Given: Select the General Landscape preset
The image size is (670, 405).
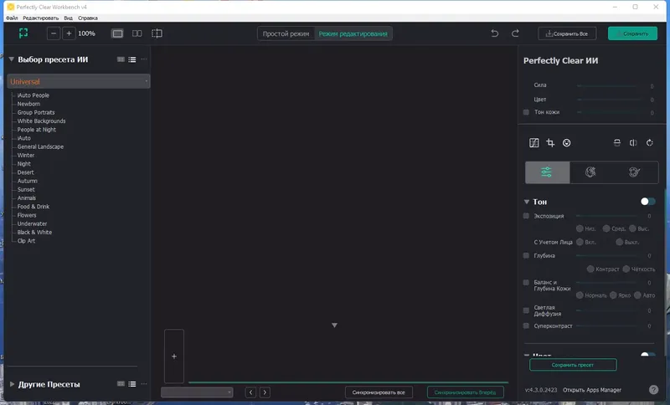Looking at the screenshot, I should click(x=40, y=146).
